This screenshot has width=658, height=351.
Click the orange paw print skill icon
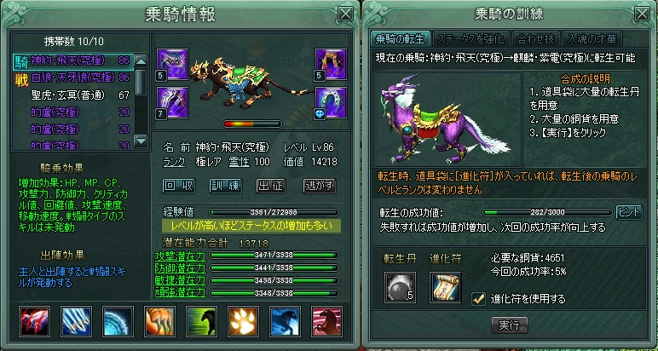[244, 321]
